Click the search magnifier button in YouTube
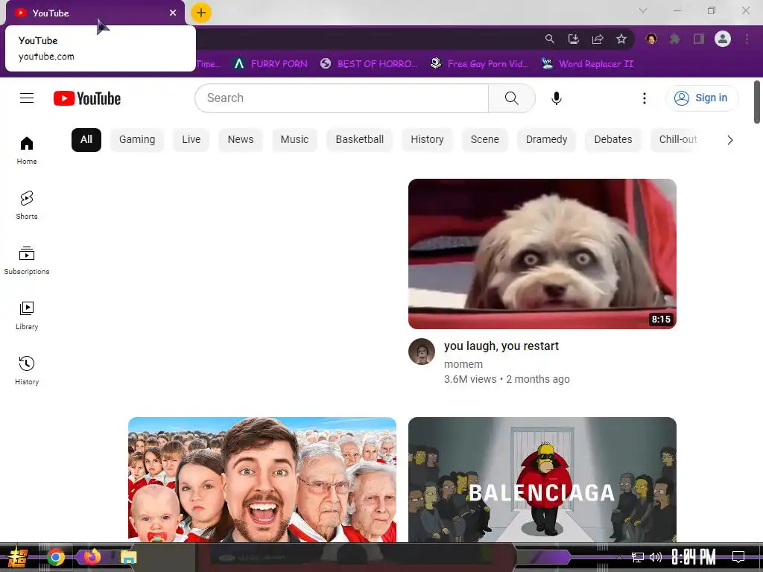The width and height of the screenshot is (763, 572). point(511,98)
